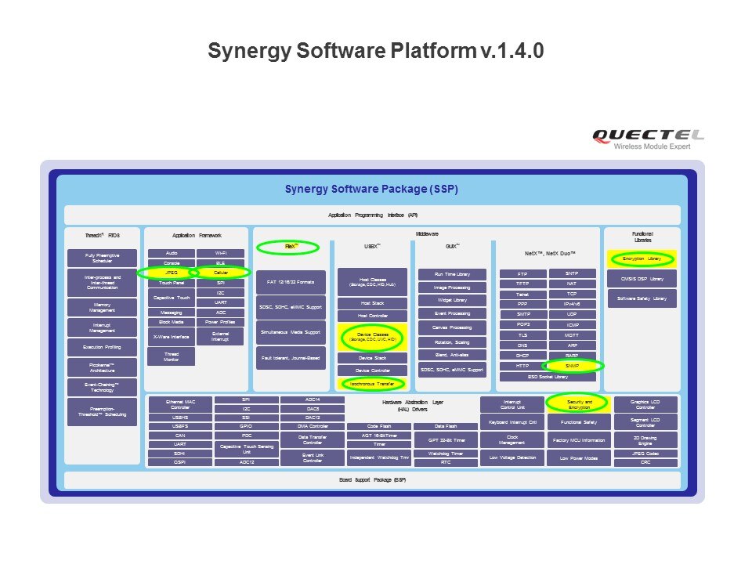The width and height of the screenshot is (752, 564).
Task: Select the Device Classes block
Action: pos(372,338)
